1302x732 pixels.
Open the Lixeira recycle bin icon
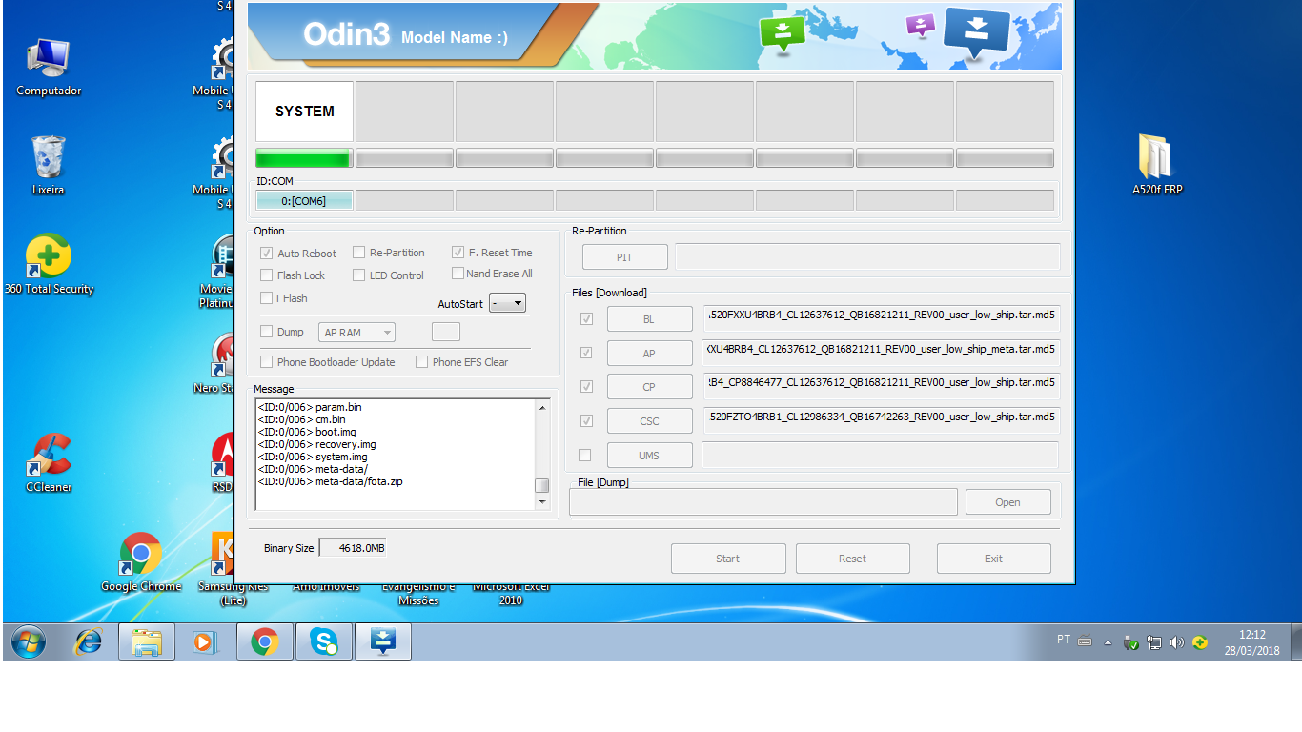49,165
